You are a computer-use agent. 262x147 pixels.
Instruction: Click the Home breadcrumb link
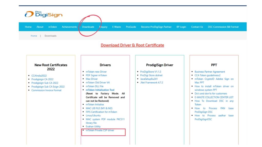[34, 36]
